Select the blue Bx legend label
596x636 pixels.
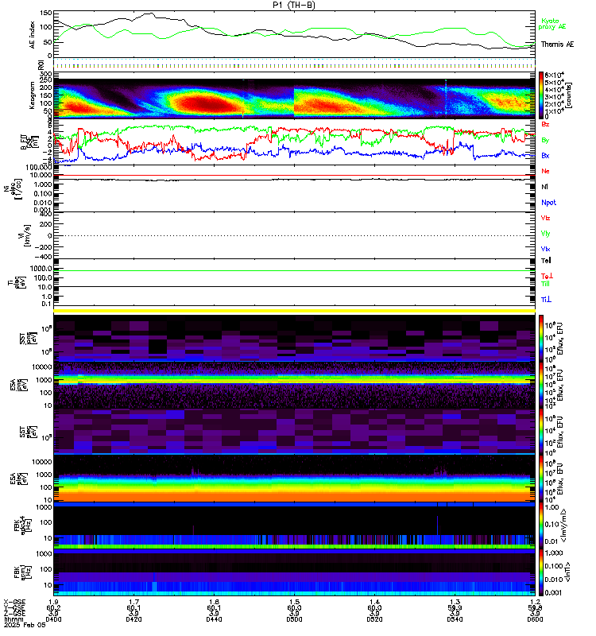click(545, 155)
